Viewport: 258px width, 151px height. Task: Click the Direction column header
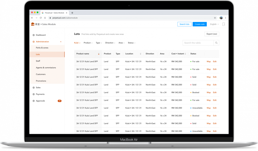150,54
